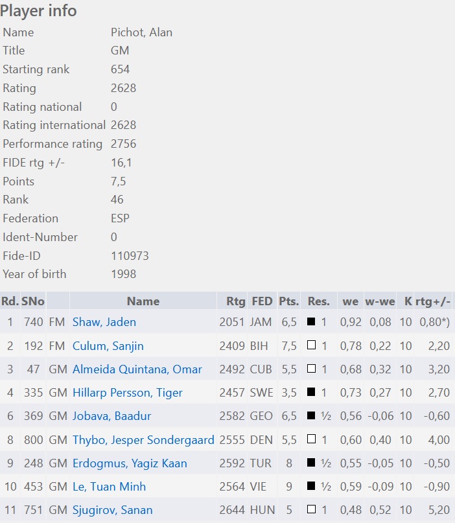The height and width of the screenshot is (523, 455).
Task: Click black piece icon in Hillarp Persson row
Action: 311,391
